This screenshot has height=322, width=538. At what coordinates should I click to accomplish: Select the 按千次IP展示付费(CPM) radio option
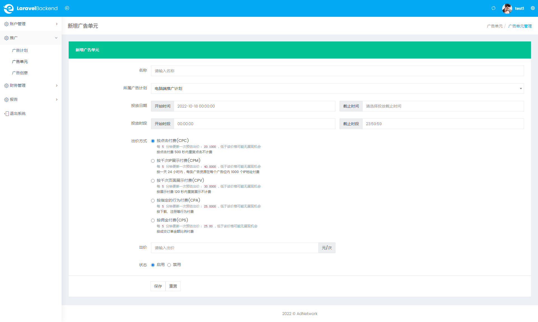click(x=153, y=161)
